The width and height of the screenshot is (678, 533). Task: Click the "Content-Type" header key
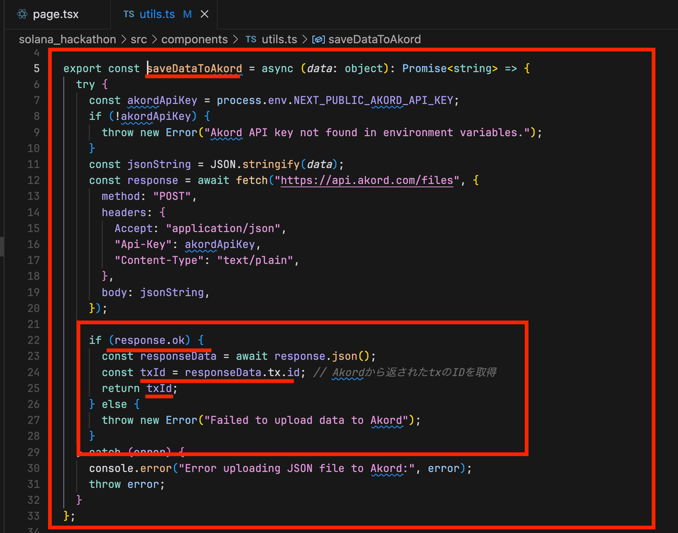pyautogui.click(x=159, y=260)
